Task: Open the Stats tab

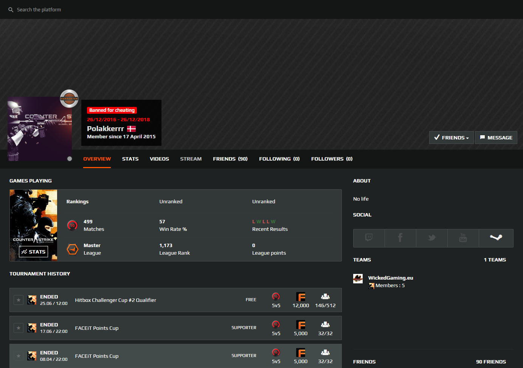Action: coord(130,159)
